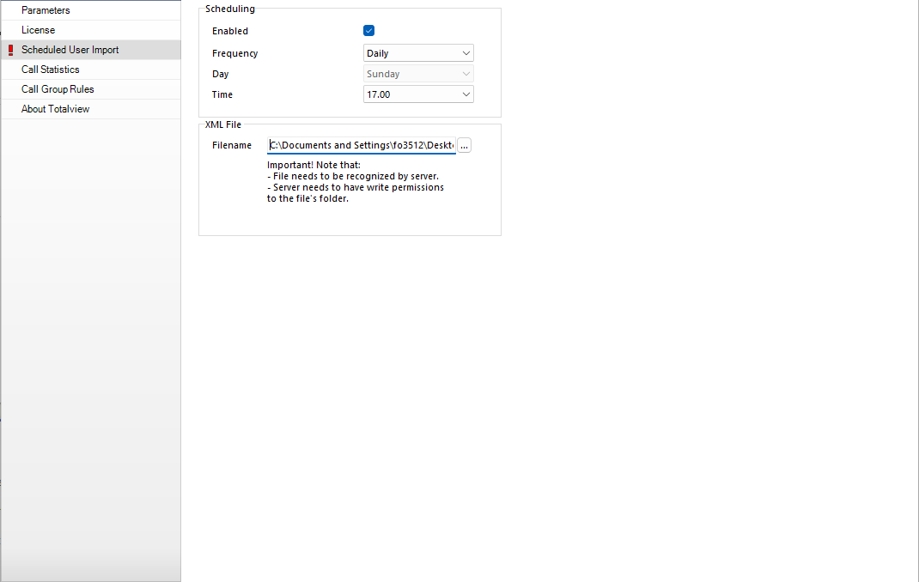Click the red exclamation warning icon
This screenshot has height=582, width=919.
click(x=10, y=51)
